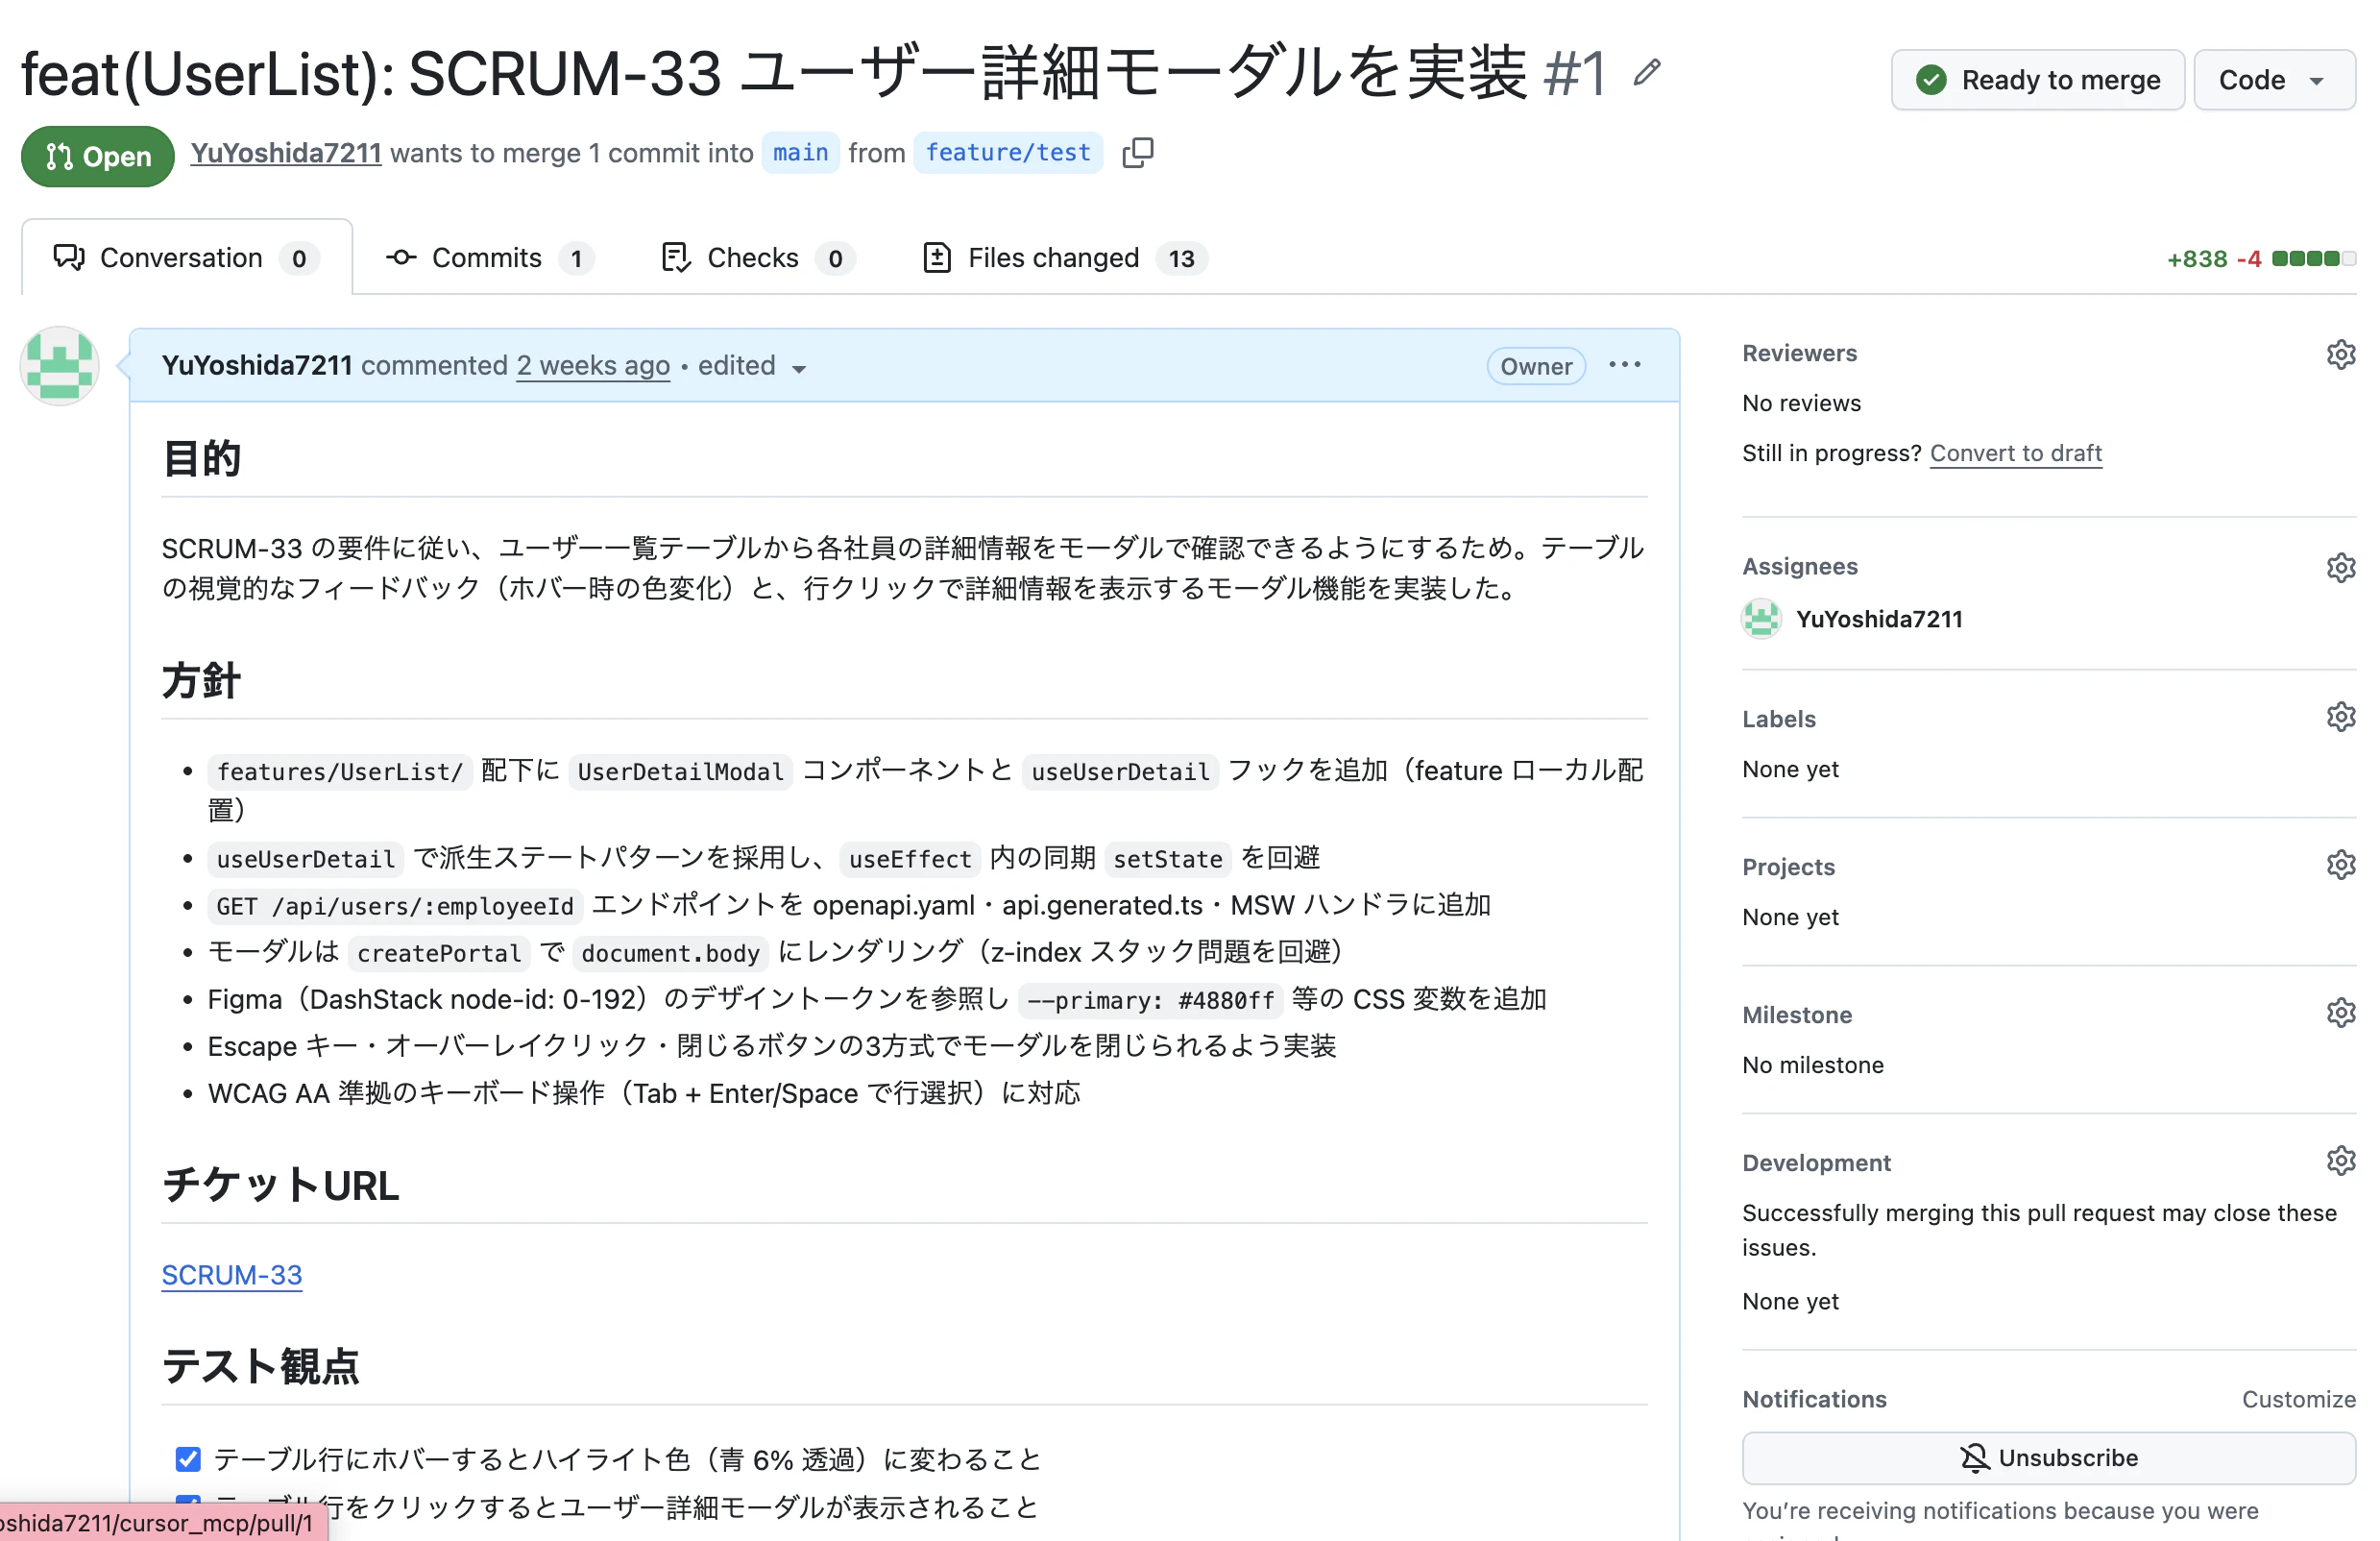
Task: Uncheck the table row hover highlight checkbox
Action: [188, 1459]
